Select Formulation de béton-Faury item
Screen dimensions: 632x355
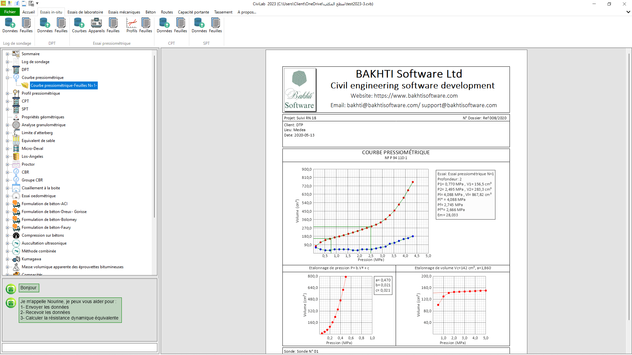pyautogui.click(x=46, y=227)
